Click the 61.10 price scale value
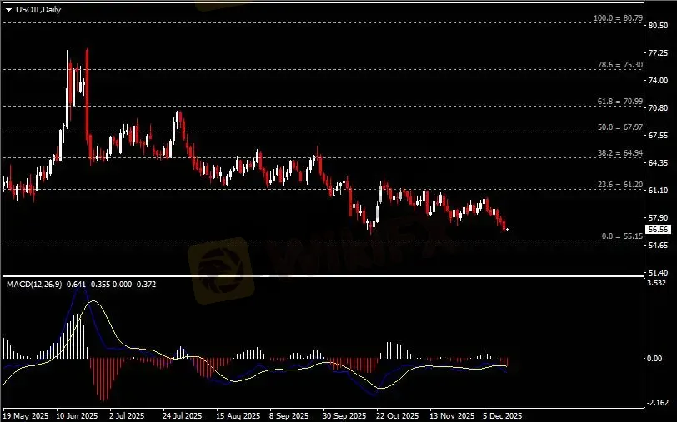 (658, 190)
